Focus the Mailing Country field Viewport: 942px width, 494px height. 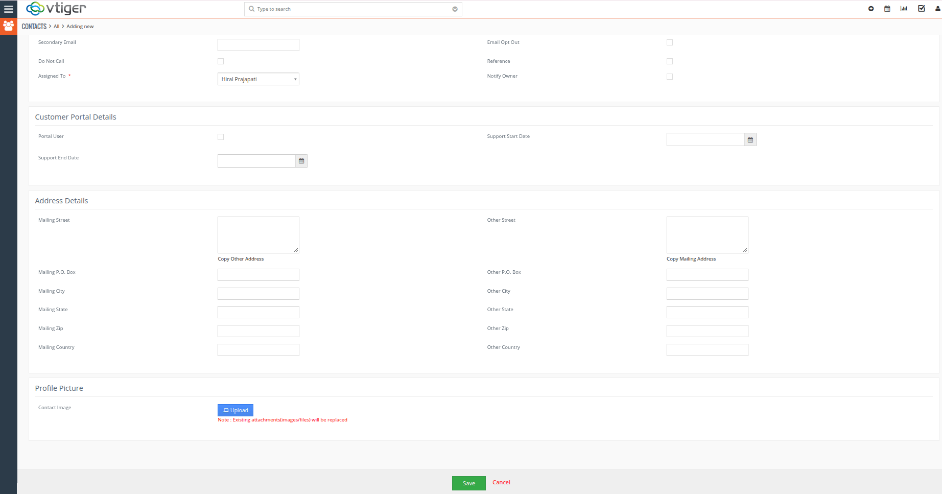click(x=258, y=350)
